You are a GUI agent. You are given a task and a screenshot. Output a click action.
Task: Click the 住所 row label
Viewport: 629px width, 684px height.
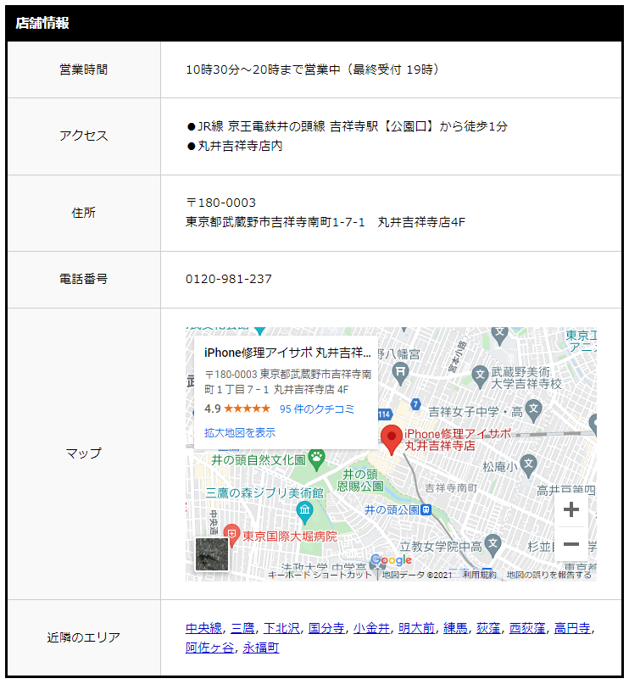[83, 213]
